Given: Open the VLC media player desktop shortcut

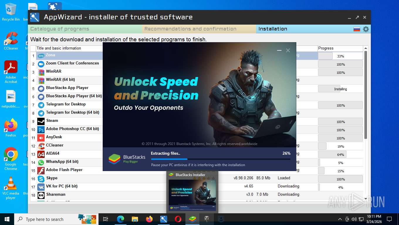Looking at the screenshot, I should click(11, 188).
